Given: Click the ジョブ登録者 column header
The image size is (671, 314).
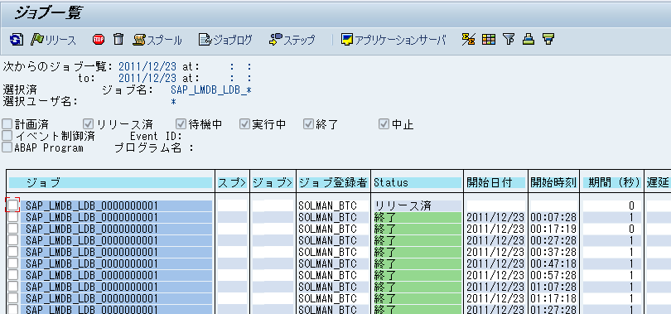Looking at the screenshot, I should coord(333,182).
